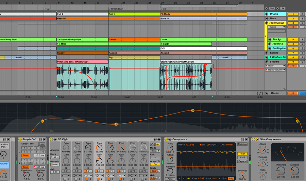Toggle the Compressor device activator

[x=166, y=139]
